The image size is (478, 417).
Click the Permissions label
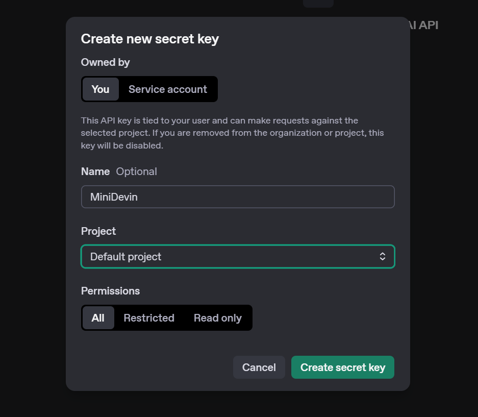110,291
